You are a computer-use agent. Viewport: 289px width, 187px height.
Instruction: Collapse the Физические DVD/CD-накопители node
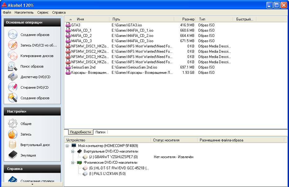[73, 163]
